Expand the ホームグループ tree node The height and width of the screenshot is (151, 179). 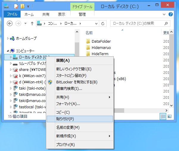point(8,39)
